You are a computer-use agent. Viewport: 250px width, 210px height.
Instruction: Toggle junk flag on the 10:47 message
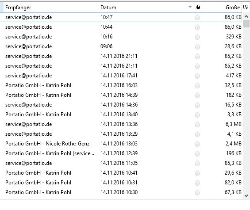pyautogui.click(x=197, y=17)
